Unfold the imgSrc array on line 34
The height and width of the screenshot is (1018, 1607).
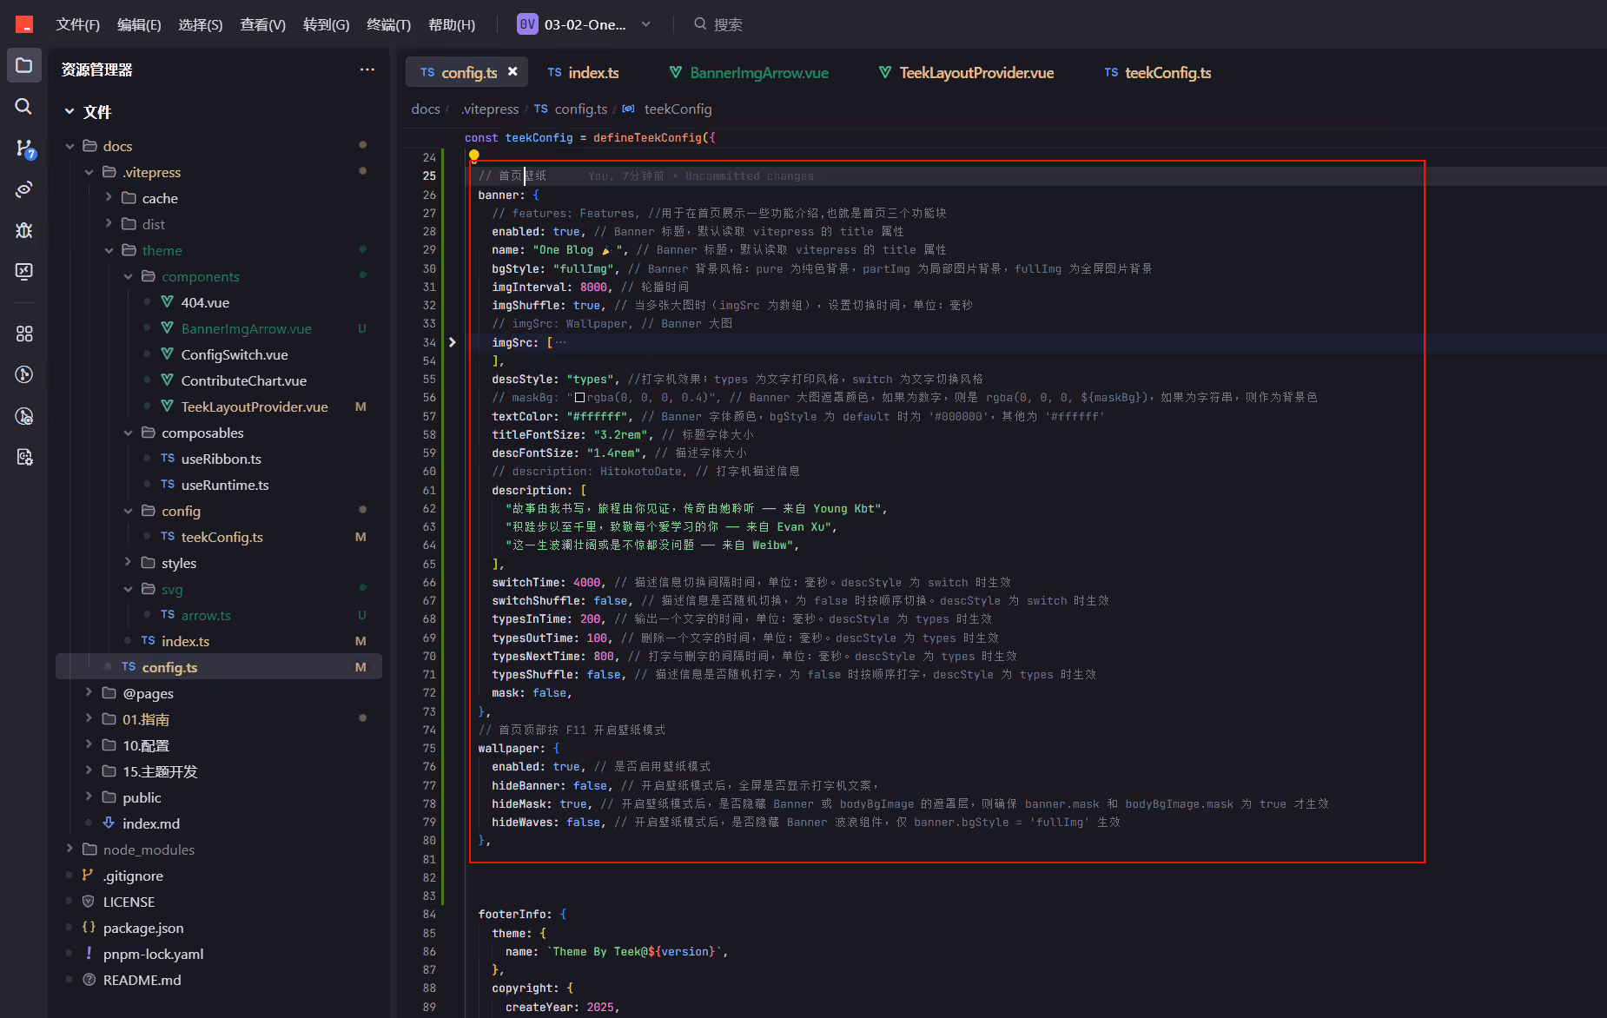point(452,342)
